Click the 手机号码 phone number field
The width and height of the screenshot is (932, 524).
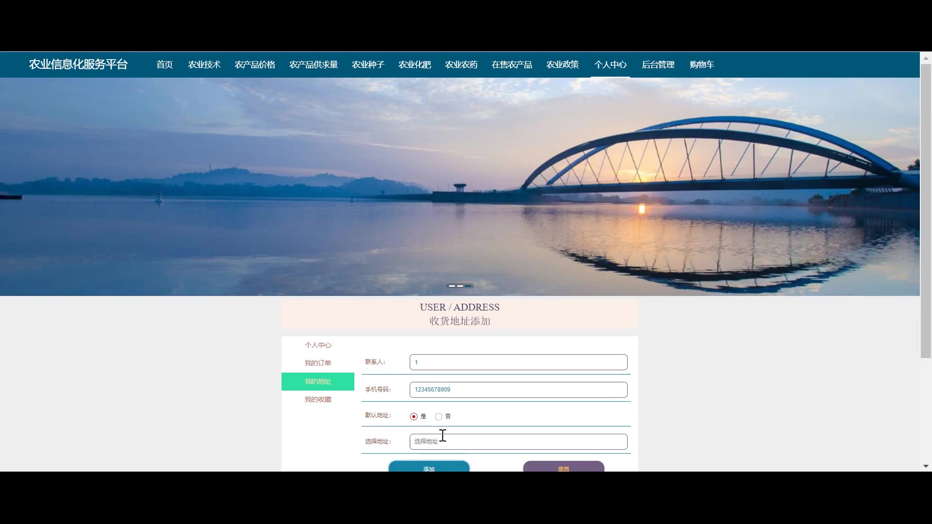click(x=518, y=390)
